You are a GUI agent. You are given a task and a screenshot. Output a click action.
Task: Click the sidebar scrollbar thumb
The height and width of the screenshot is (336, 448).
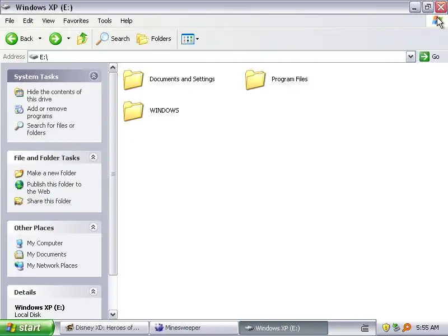(113, 174)
